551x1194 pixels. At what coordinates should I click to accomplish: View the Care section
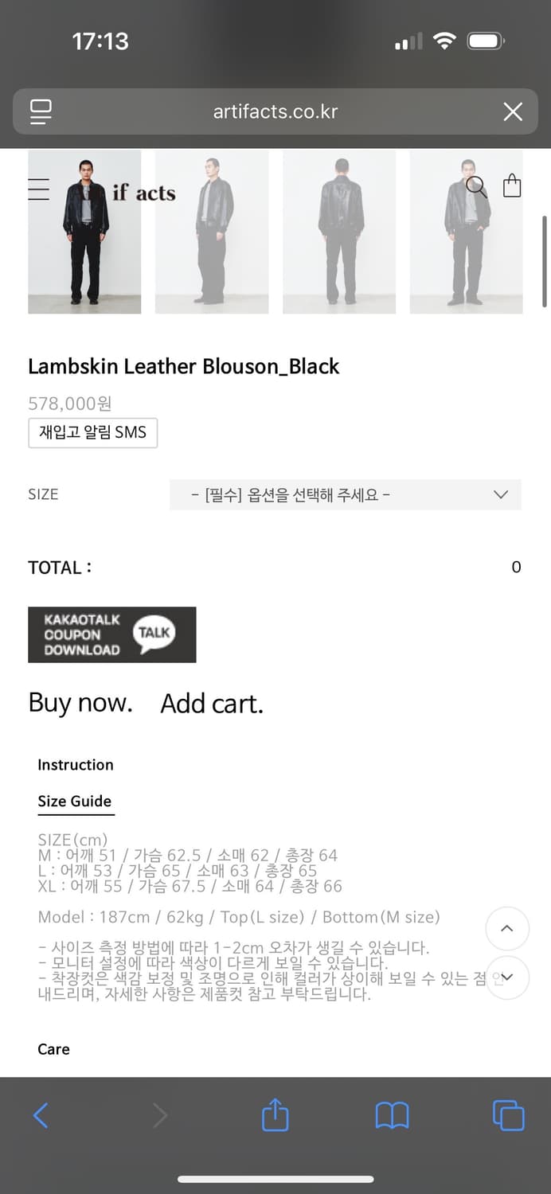click(x=53, y=1049)
